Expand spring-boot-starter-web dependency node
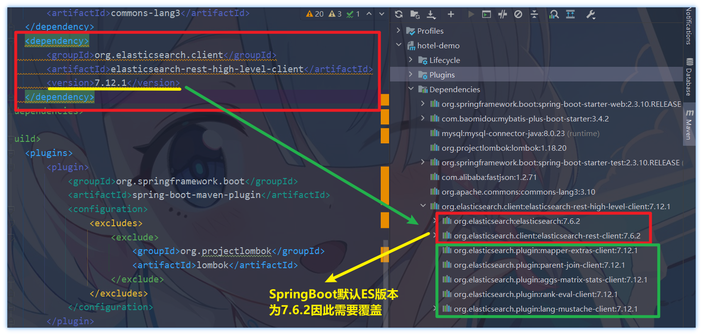703x335 pixels. pyautogui.click(x=423, y=104)
